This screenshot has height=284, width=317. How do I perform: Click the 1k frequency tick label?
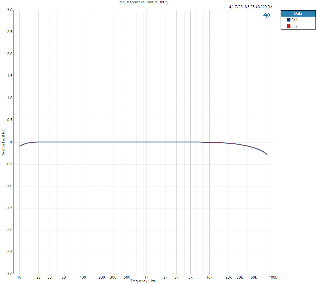146,277
